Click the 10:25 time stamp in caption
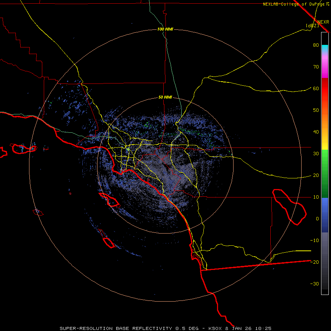This screenshot has height=331, width=331. [x=263, y=328]
